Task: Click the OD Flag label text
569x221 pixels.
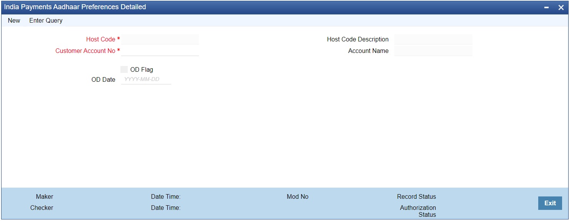Action: 142,69
